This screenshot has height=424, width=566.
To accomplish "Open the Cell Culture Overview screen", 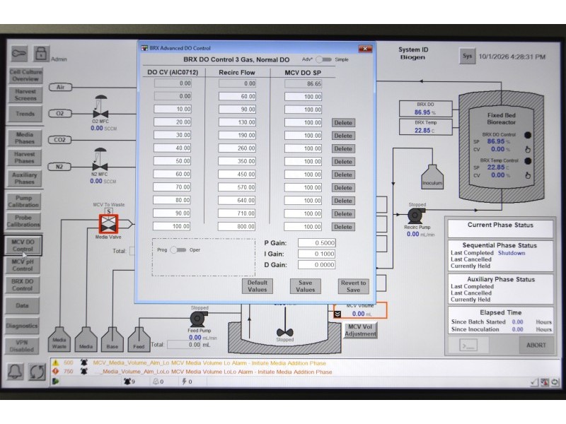I will (25, 76).
